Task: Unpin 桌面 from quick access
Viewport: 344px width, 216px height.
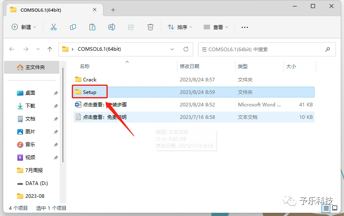Action: pyautogui.click(x=56, y=93)
